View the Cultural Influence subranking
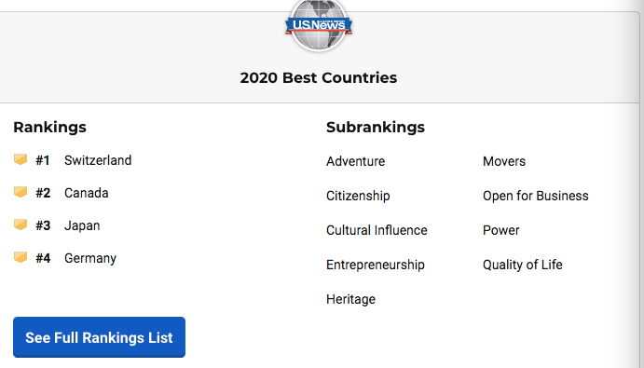 [x=377, y=230]
